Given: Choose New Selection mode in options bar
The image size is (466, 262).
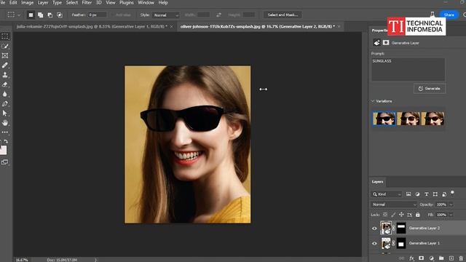Looking at the screenshot, I should tap(31, 15).
